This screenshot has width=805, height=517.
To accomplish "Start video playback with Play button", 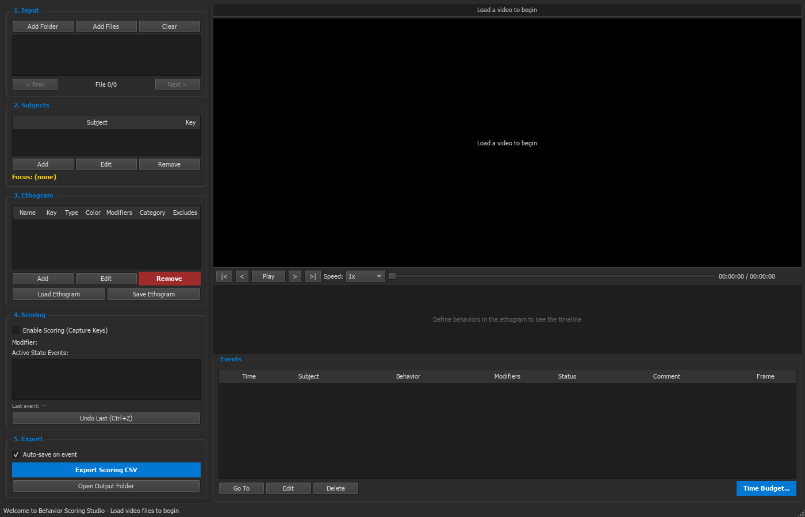I will coord(269,276).
